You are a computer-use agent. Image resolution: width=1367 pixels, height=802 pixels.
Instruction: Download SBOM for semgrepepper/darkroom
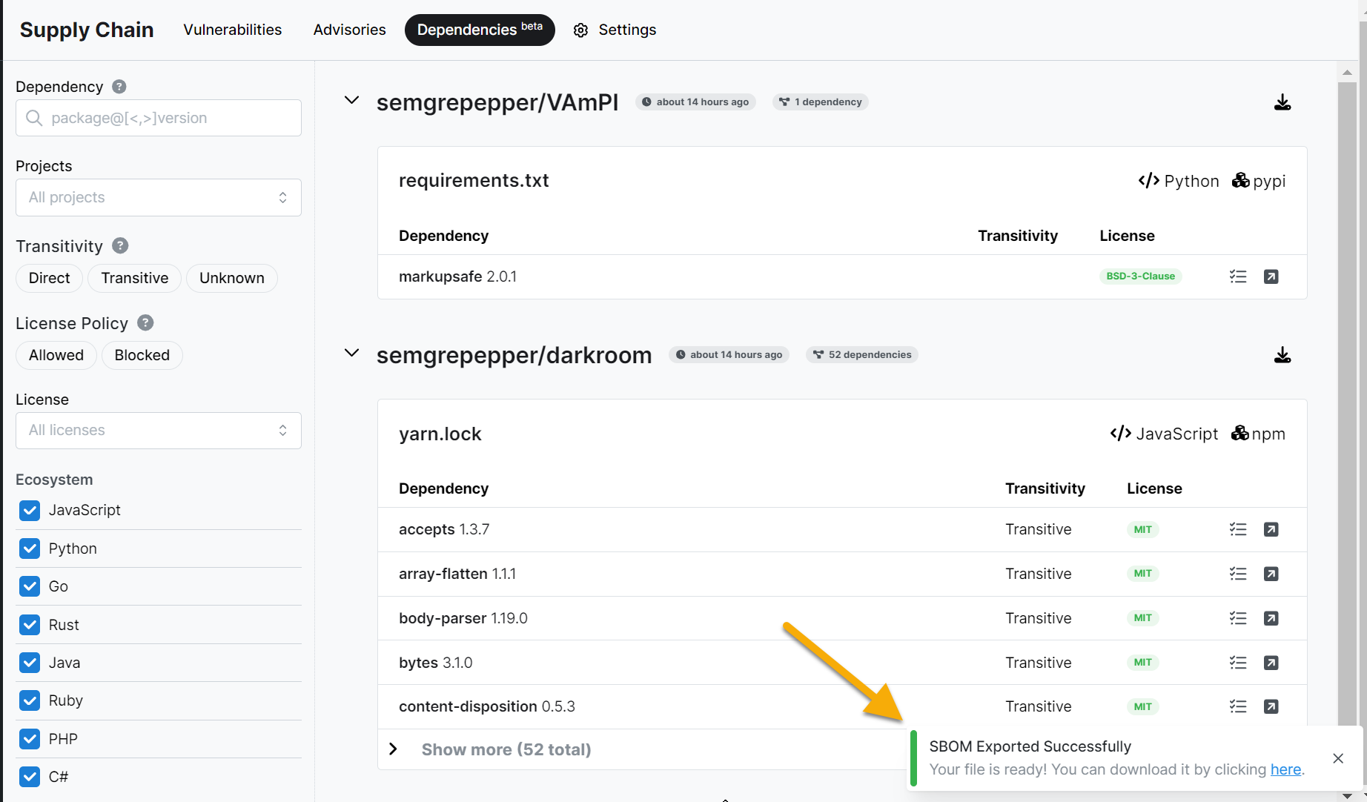(x=1282, y=355)
